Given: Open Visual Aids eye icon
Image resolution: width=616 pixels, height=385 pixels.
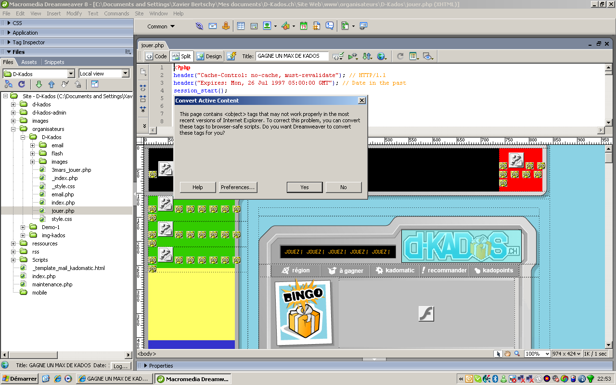Looking at the screenshot, I should (427, 56).
